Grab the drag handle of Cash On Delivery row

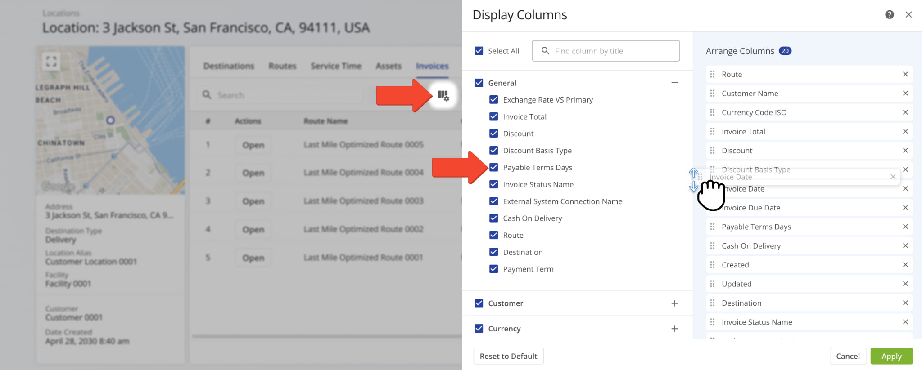tap(712, 245)
